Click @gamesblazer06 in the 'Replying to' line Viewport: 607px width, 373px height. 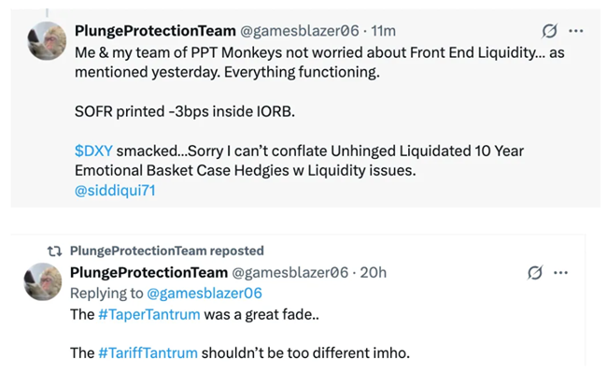205,294
